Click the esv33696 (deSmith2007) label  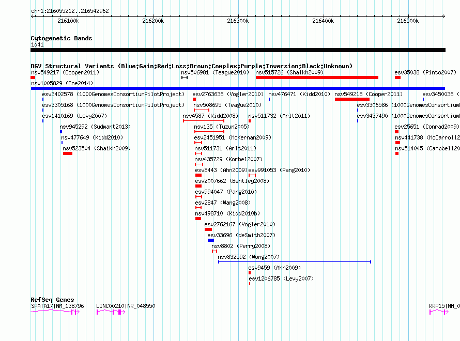coord(241,235)
